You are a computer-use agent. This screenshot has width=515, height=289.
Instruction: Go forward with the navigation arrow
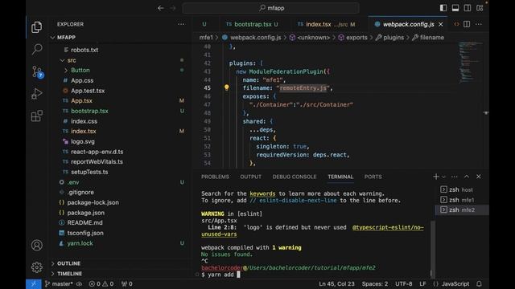pos(173,8)
